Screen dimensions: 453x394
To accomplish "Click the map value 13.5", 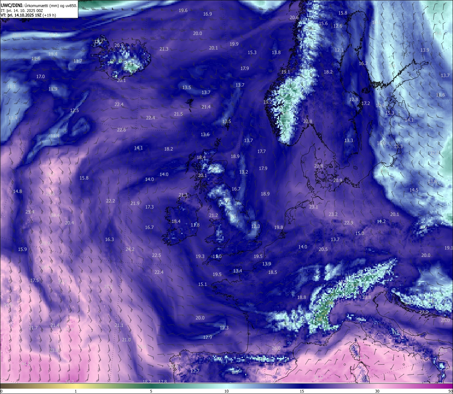I will coord(187,88).
